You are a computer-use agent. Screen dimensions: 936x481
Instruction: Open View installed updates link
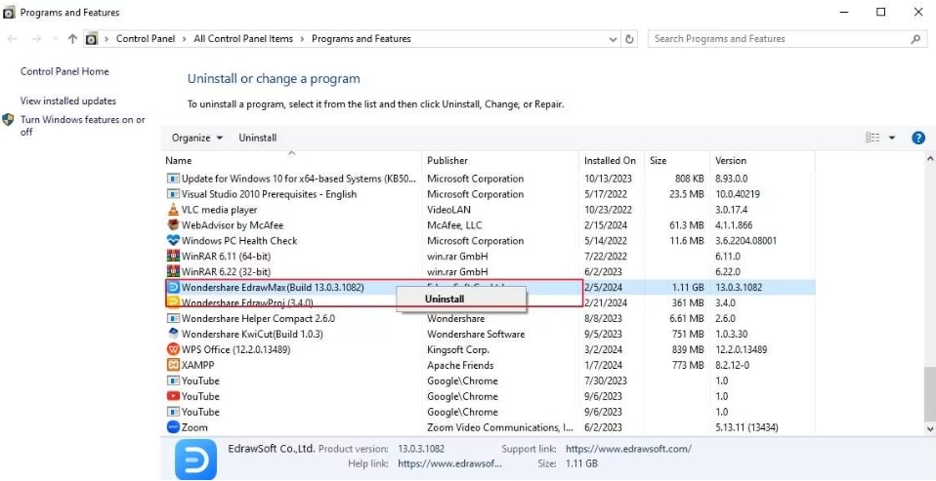68,101
